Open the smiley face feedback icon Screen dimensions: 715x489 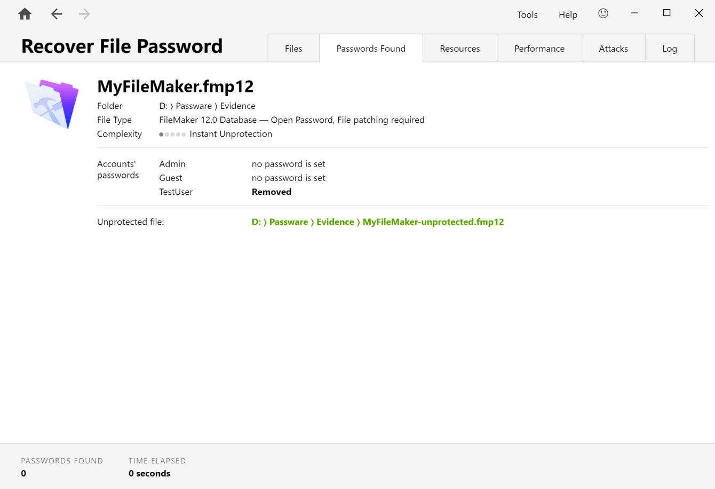pyautogui.click(x=603, y=14)
